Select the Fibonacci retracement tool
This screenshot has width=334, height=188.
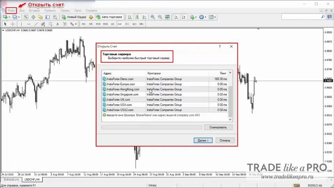50,24
